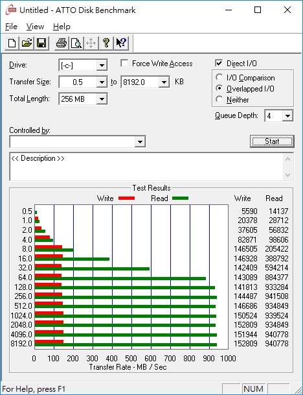Click the Print toolbar icon

[62, 43]
